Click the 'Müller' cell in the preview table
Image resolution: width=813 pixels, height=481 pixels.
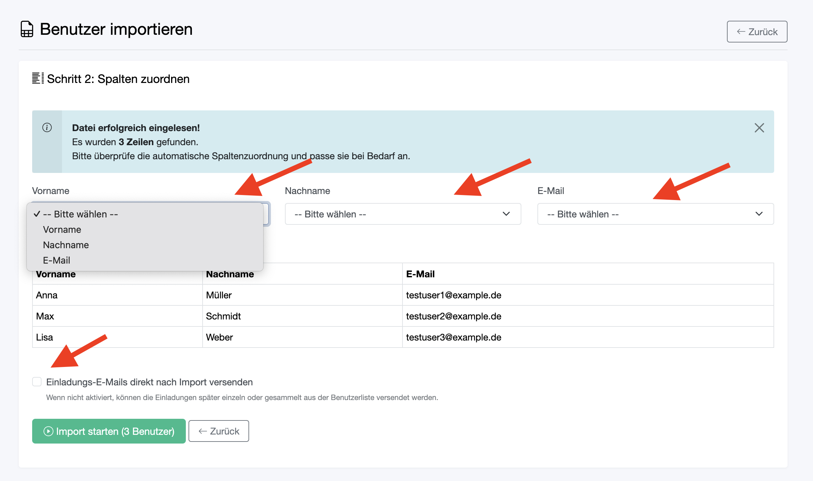click(302, 295)
